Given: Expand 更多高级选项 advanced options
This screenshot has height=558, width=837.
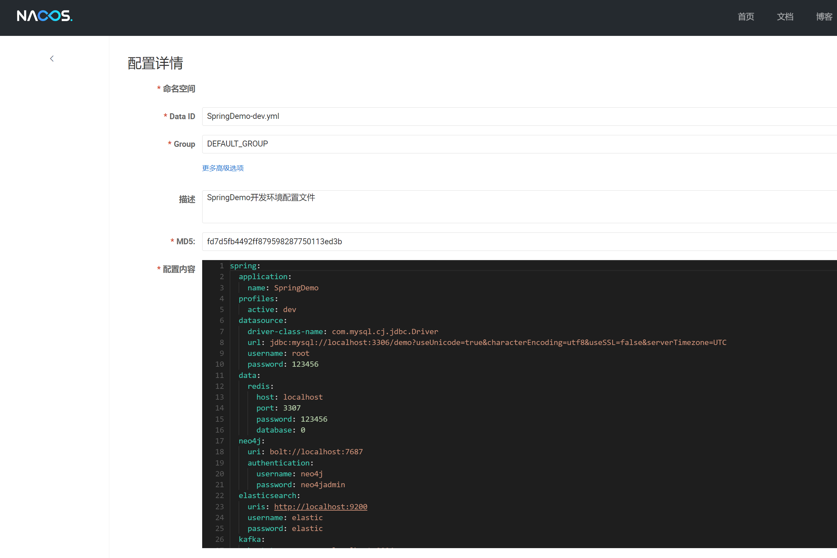Looking at the screenshot, I should pos(223,168).
